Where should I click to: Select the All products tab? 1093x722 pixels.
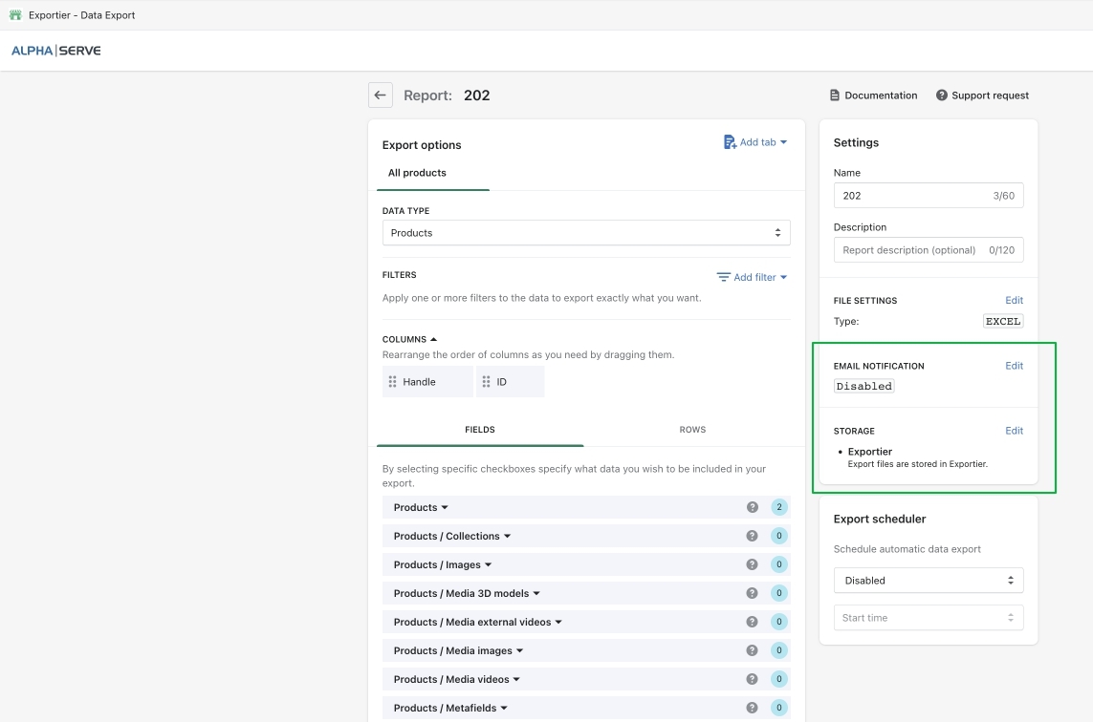416,173
